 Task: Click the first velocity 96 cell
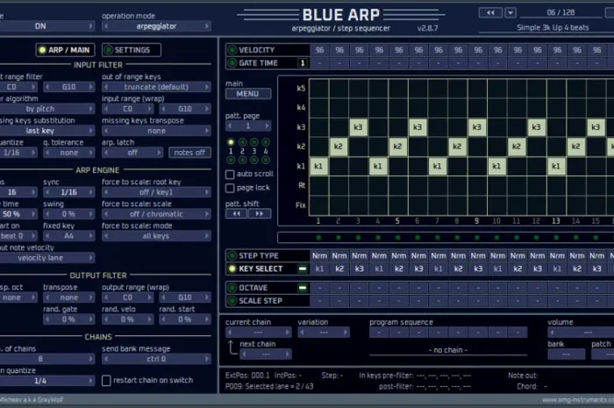pyautogui.click(x=319, y=50)
